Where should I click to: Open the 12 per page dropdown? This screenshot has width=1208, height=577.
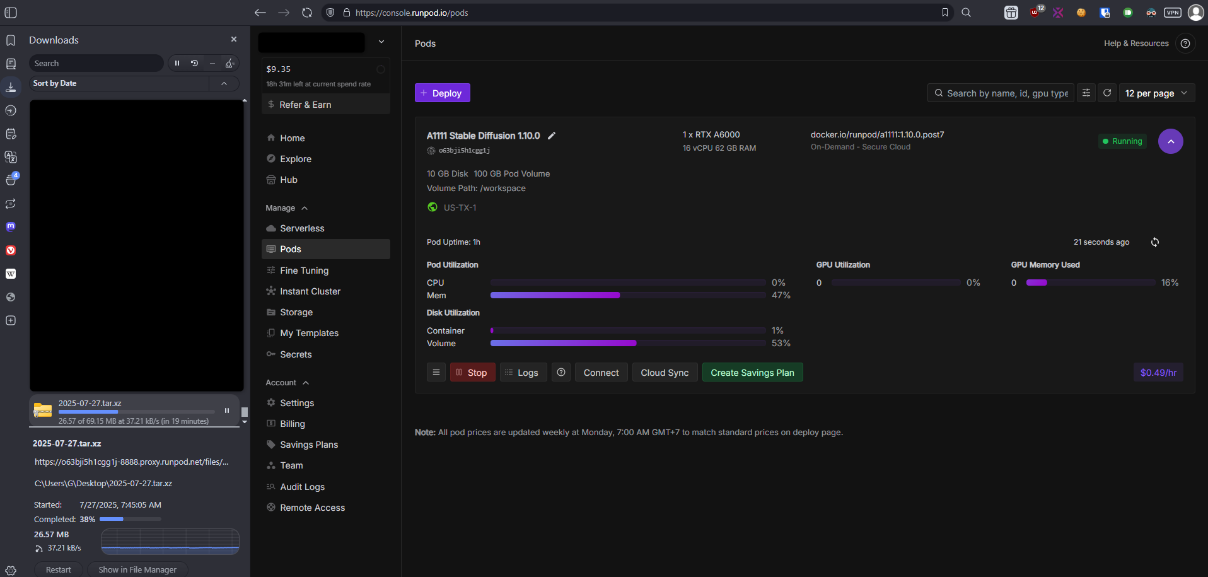[x=1156, y=93]
